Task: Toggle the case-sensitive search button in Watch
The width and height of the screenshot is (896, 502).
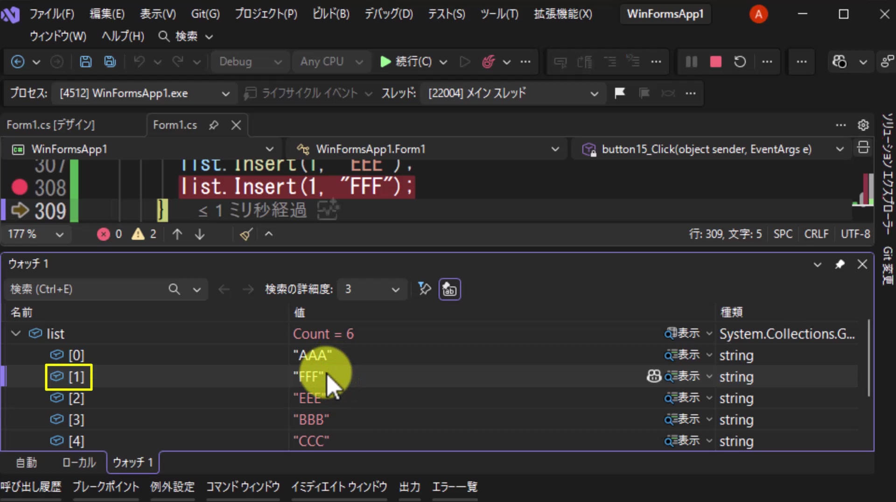Action: click(449, 289)
